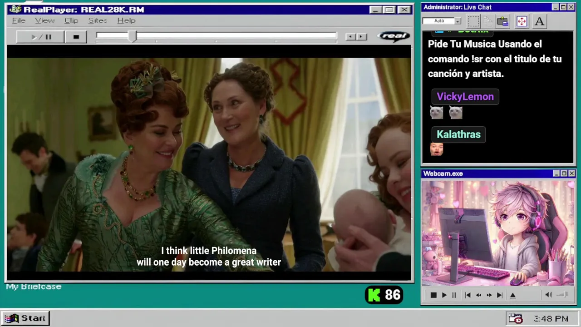Screen dimensions: 581x327
Task: Select the My Briefcase desktop label
Action: point(34,287)
